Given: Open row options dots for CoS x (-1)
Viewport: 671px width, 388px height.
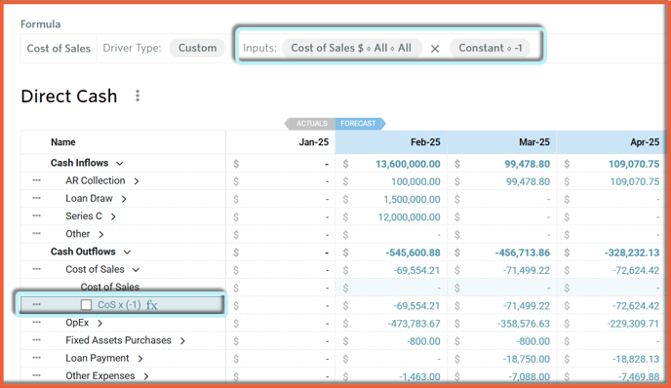Looking at the screenshot, I should (x=37, y=304).
